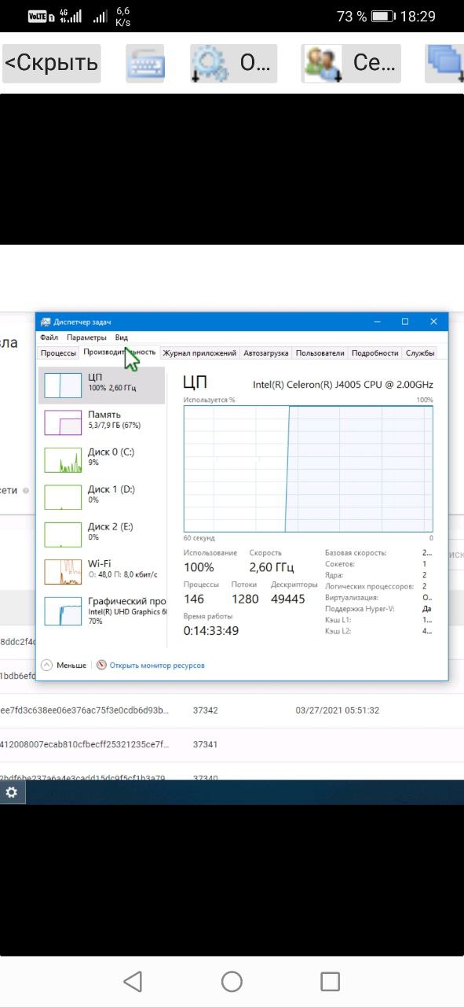This screenshot has height=1007, width=464.
Task: Switch to the Процессы tab
Action: point(58,353)
